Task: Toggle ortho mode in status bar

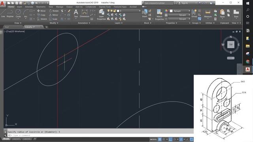Action: coord(170,139)
